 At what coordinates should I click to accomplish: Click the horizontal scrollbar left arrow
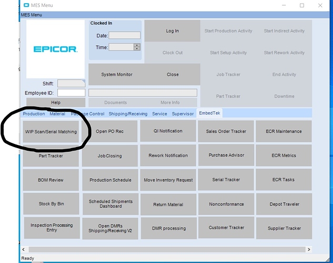click(24, 249)
